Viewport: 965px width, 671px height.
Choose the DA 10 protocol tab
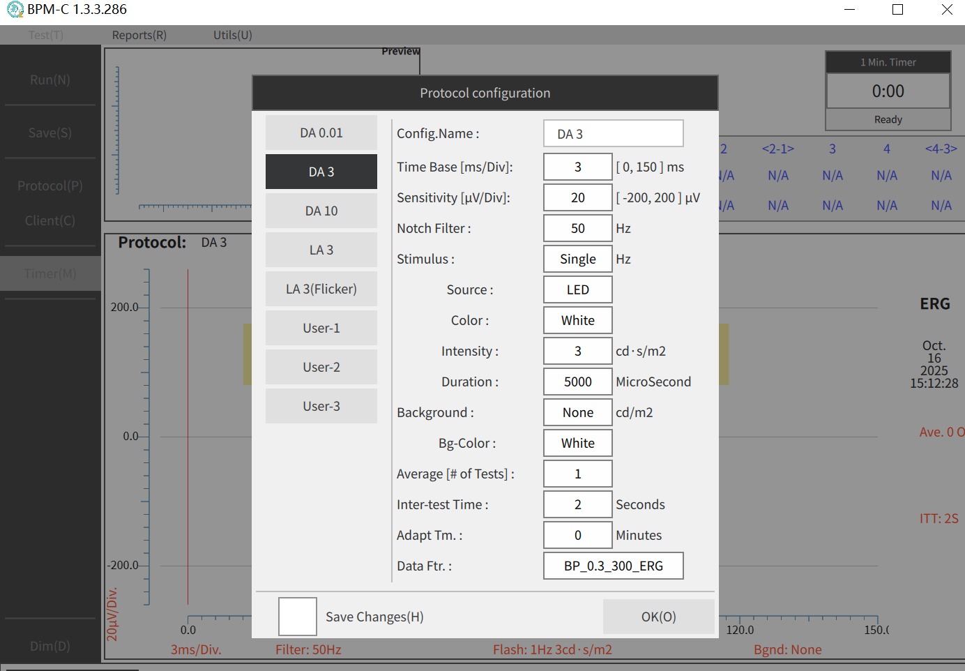point(321,211)
